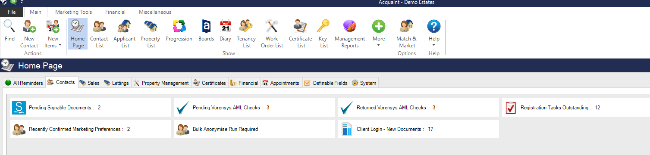Open Match & Market options
Screen dimensions: 650x155
[406, 34]
